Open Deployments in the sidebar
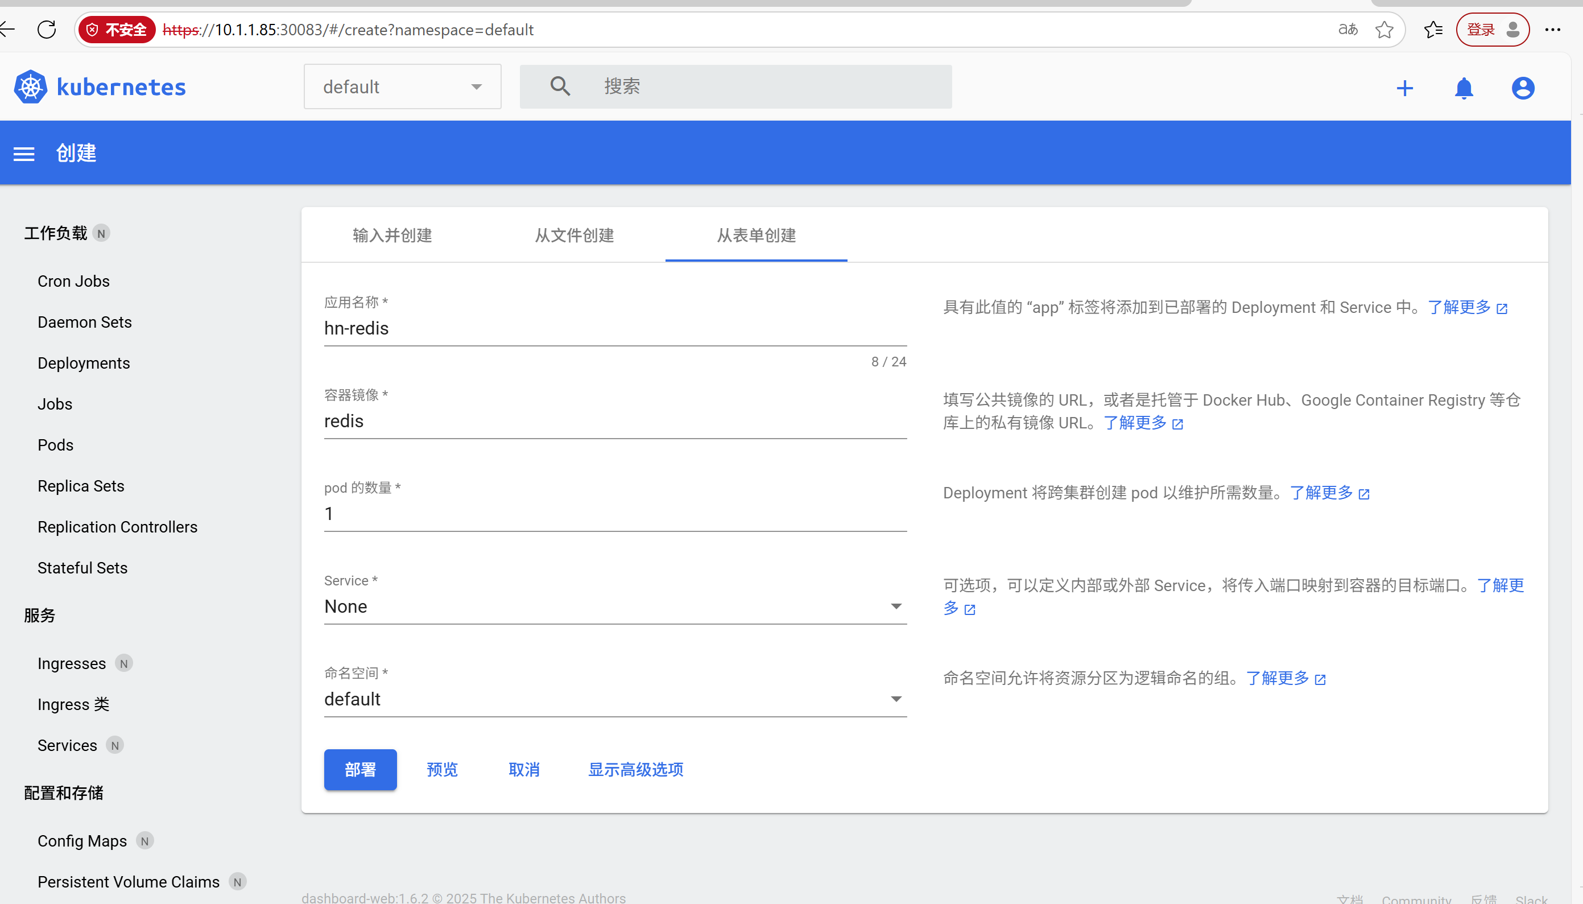Viewport: 1583px width, 904px height. (83, 363)
